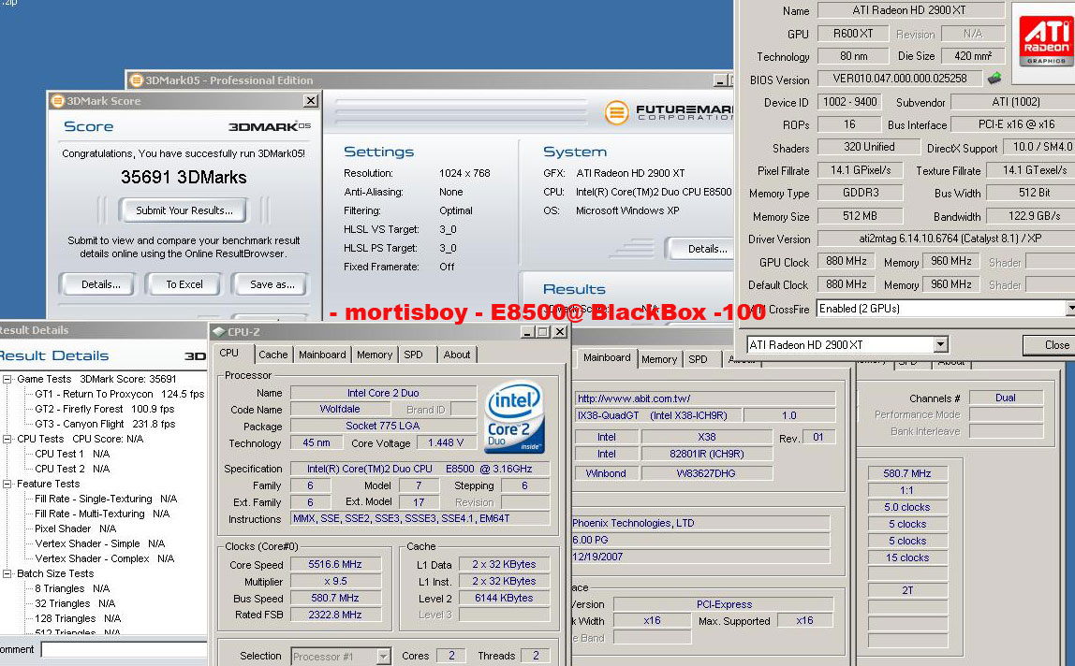1075x666 pixels.
Task: Click the 3DMark Score window title icon
Action: tap(58, 101)
